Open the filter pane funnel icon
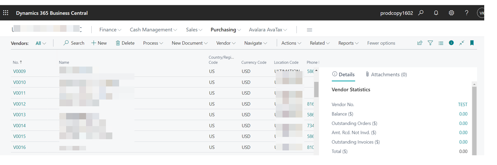Screen dimensions: 497x165 click(x=430, y=43)
